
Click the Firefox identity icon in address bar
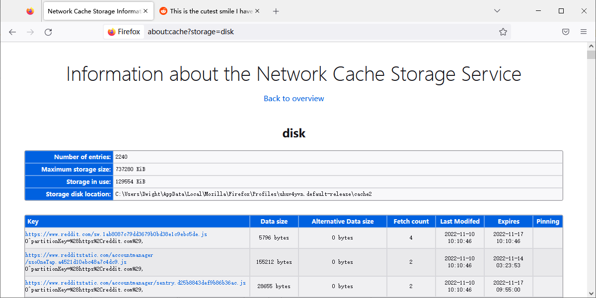point(124,32)
